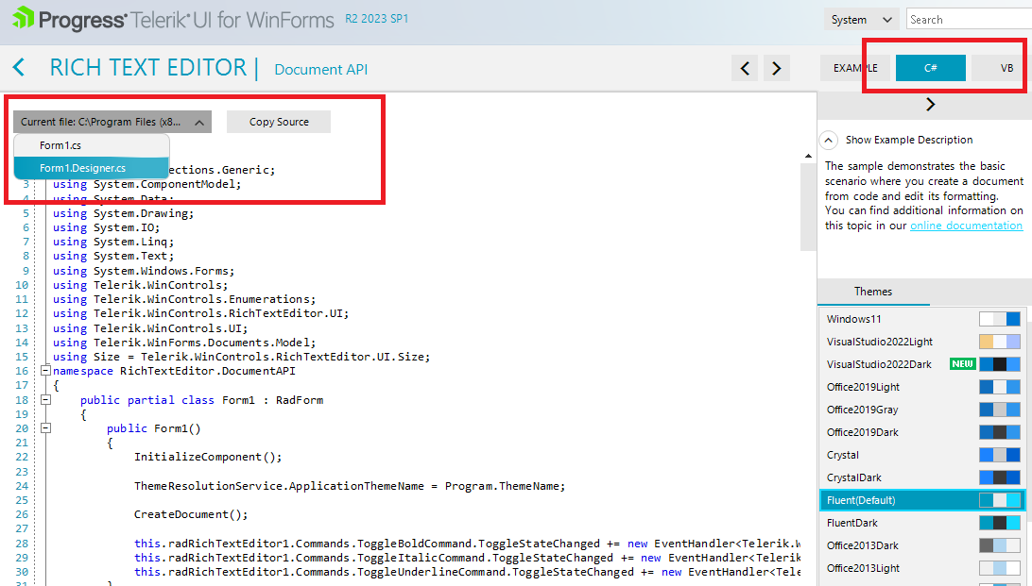Select Form1.cs from file list
Viewport: 1032px width, 586px height.
tap(92, 145)
